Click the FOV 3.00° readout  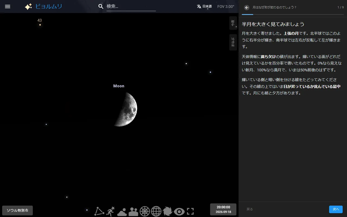coord(226,7)
